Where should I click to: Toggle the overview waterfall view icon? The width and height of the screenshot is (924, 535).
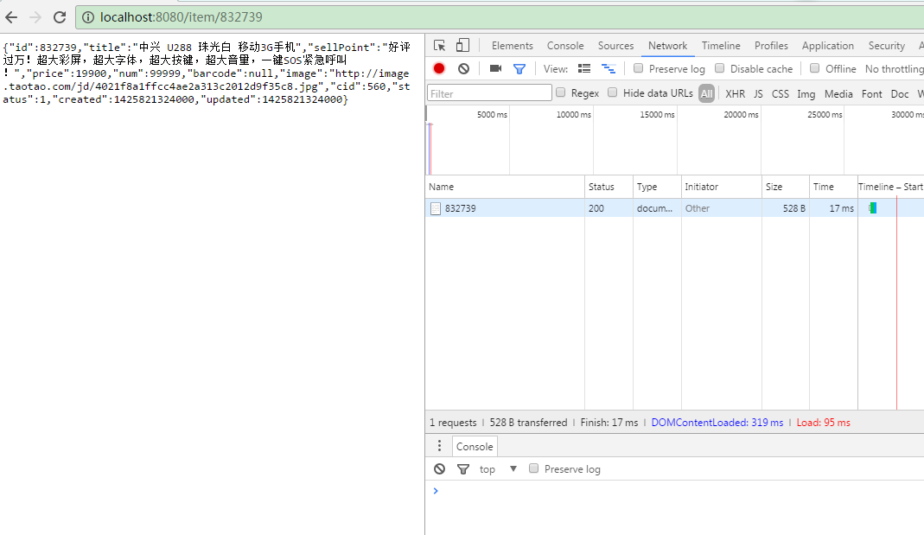click(609, 68)
